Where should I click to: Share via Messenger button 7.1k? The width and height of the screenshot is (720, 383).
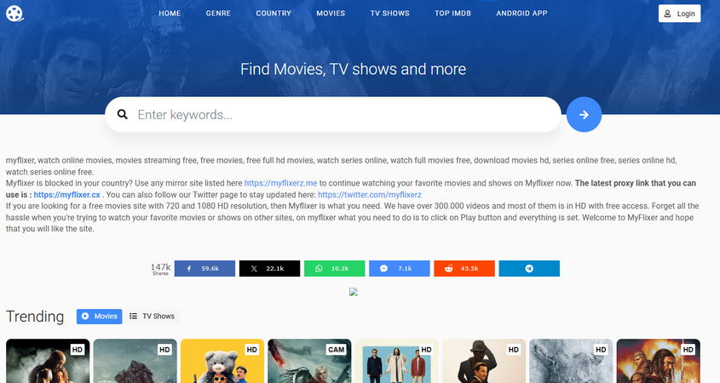400,268
